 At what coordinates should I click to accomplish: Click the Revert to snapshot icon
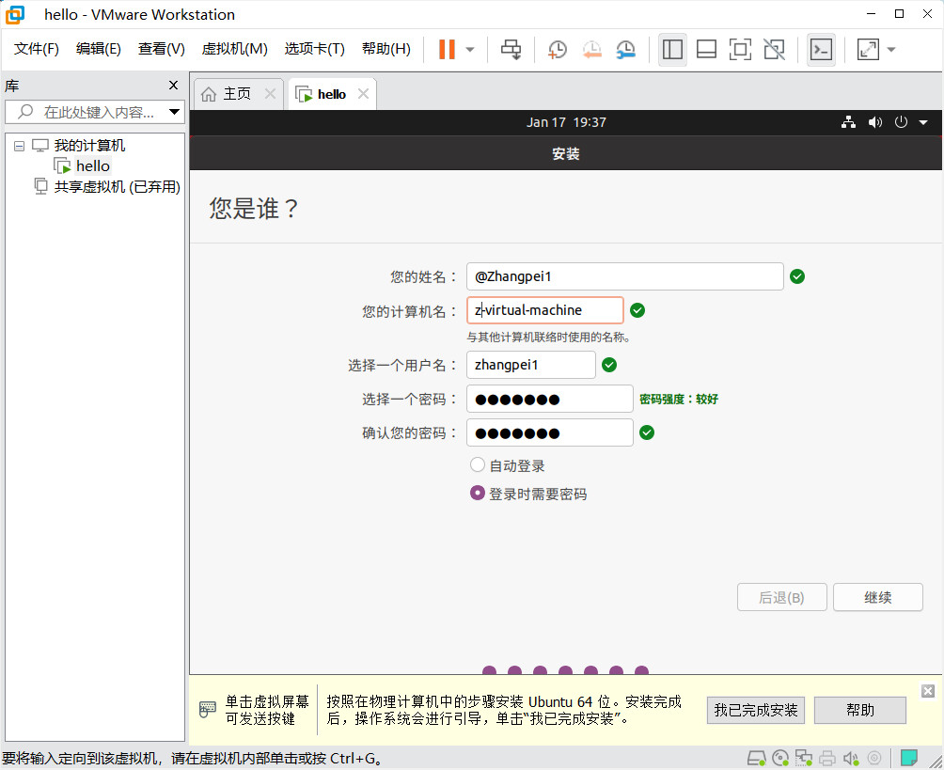tap(592, 50)
